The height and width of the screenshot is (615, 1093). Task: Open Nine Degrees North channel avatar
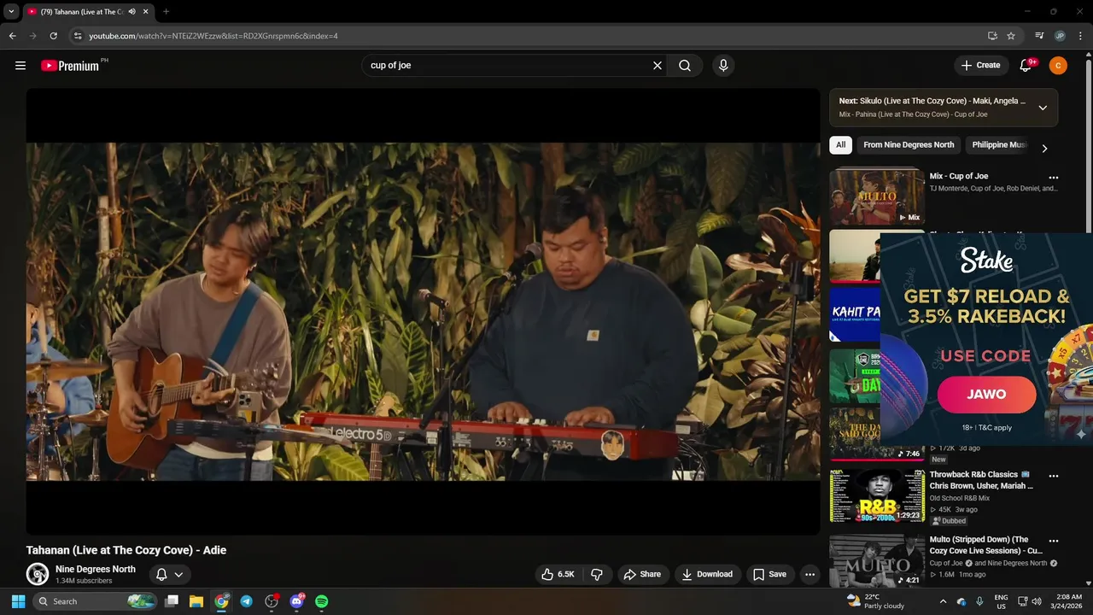[x=37, y=574]
